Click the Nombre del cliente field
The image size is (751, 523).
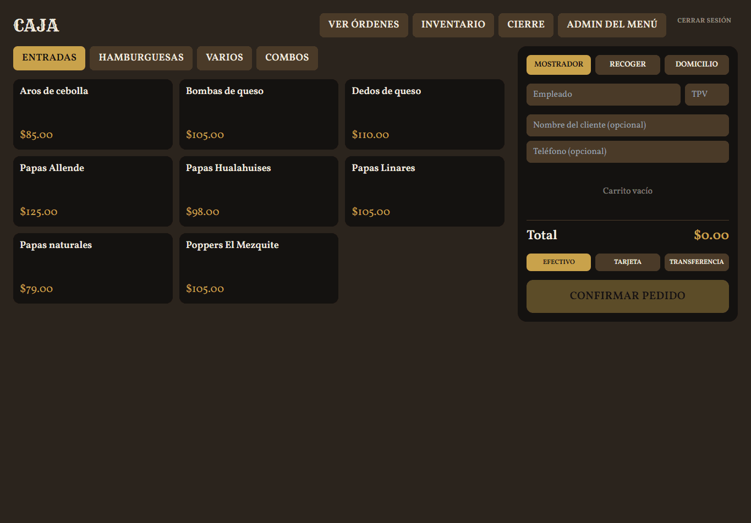coord(628,125)
